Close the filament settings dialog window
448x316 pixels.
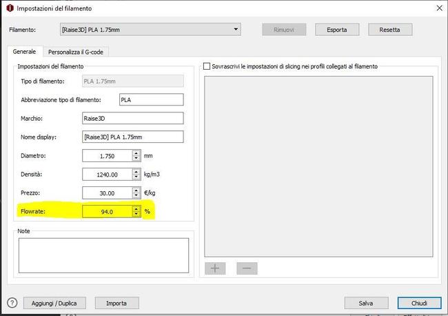coord(438,8)
